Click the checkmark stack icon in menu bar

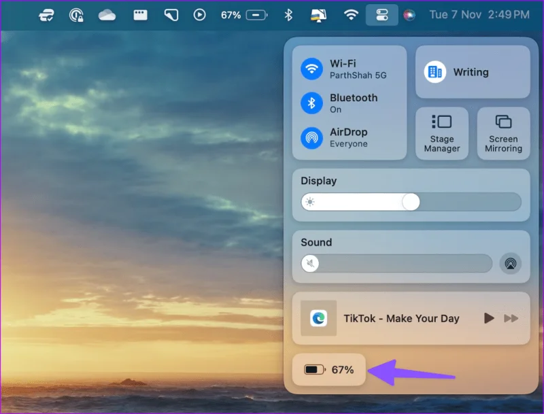(x=46, y=15)
